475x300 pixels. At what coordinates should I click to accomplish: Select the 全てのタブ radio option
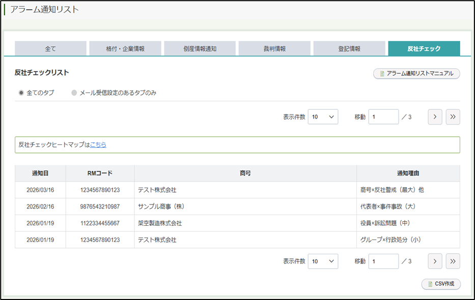pyautogui.click(x=21, y=93)
